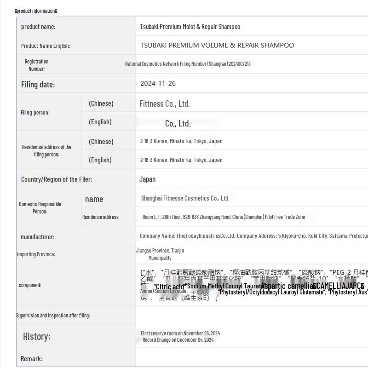Viewport: 368px width, 368px height.
Task: Click the Fittness Co., Ltd. filing person name
Action: coord(164,103)
